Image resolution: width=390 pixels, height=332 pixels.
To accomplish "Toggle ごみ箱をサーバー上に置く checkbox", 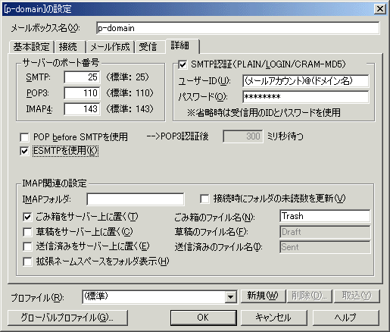I will (x=27, y=217).
